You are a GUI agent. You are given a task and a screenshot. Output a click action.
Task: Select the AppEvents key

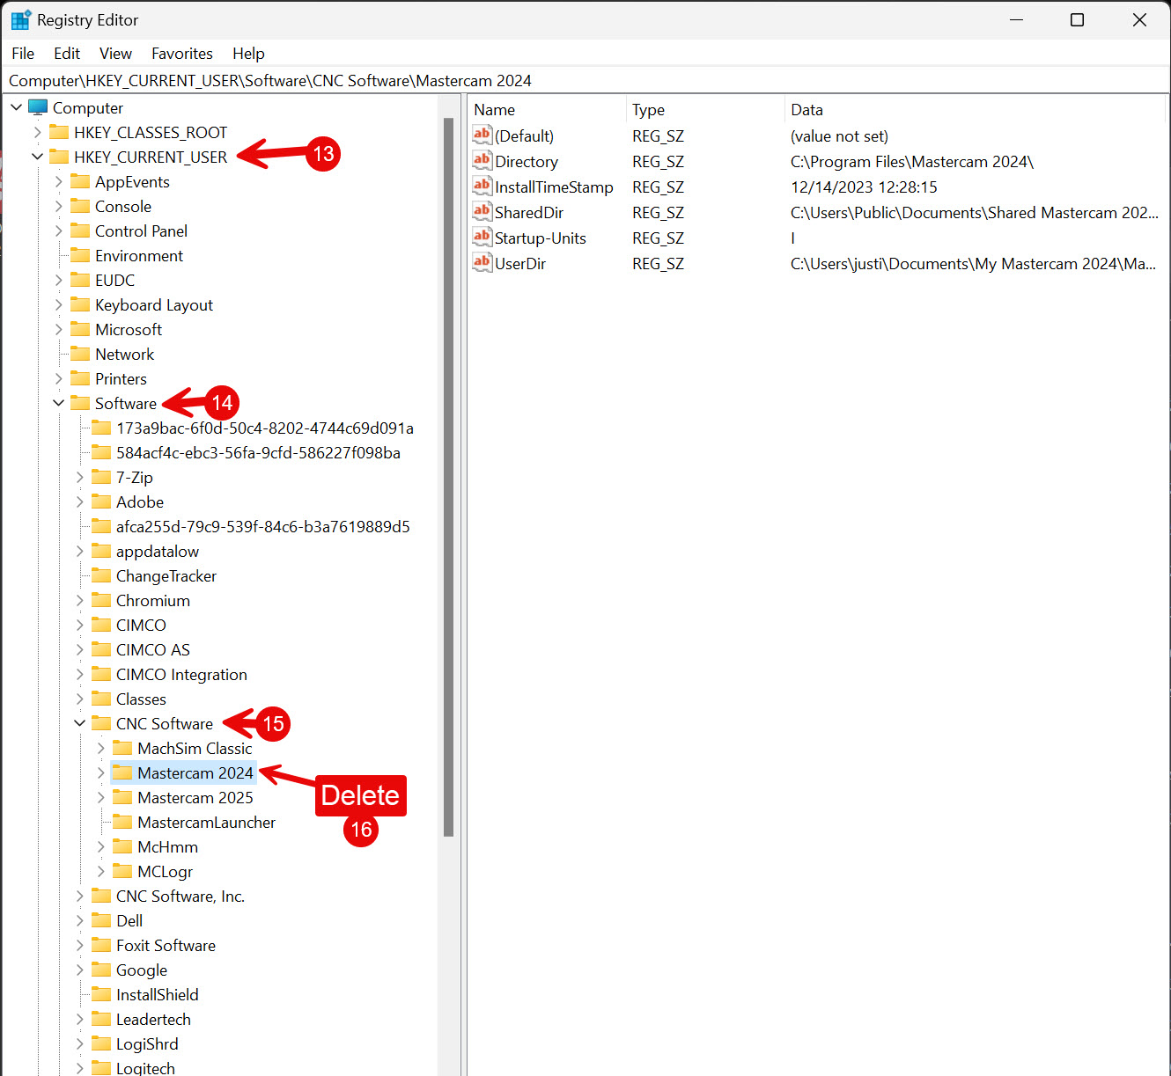point(132,181)
